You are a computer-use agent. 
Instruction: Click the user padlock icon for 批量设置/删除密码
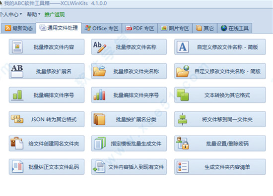183,143
